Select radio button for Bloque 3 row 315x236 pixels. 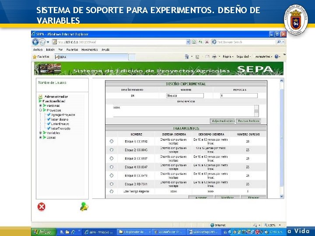(x=112, y=158)
